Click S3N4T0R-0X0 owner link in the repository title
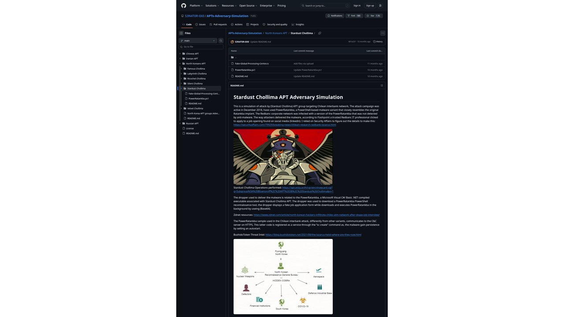564x317 pixels. (x=194, y=16)
